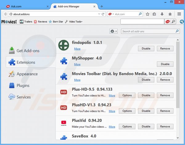This screenshot has width=185, height=145.
Task: Close the Ask.com tab
Action: pyautogui.click(x=47, y=6)
